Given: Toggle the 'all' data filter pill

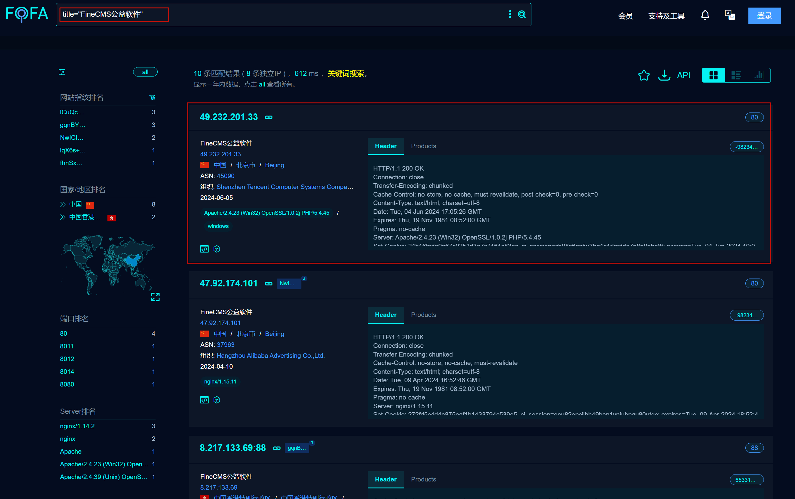Looking at the screenshot, I should coord(145,72).
